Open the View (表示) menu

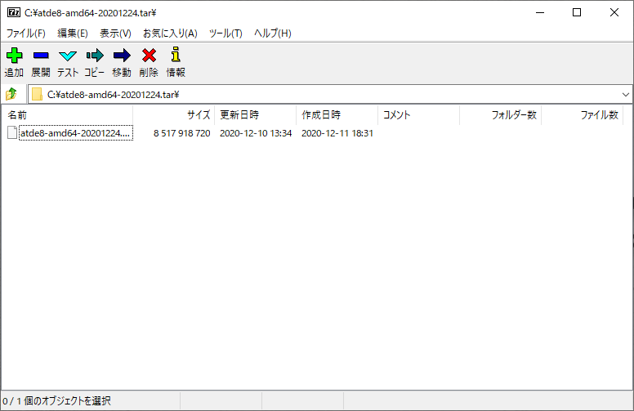tap(115, 34)
